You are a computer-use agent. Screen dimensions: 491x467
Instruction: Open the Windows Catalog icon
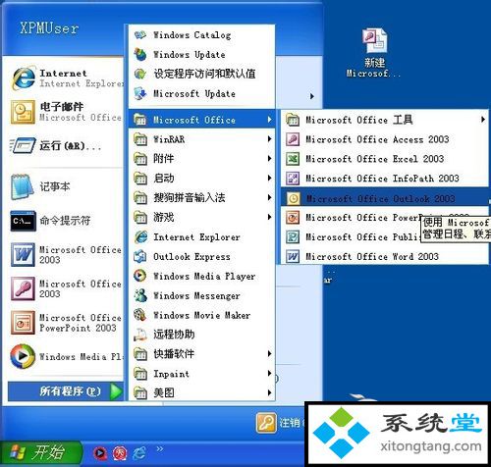[140, 35]
